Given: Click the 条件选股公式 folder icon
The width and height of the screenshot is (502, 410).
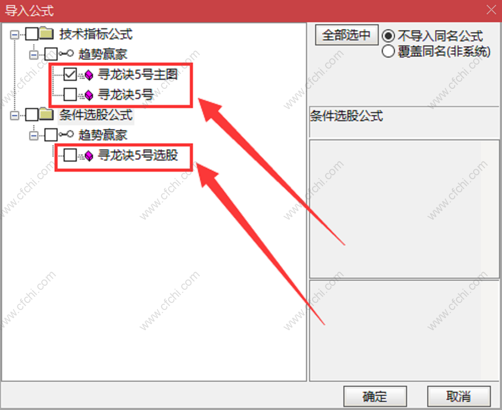Looking at the screenshot, I should [x=47, y=114].
